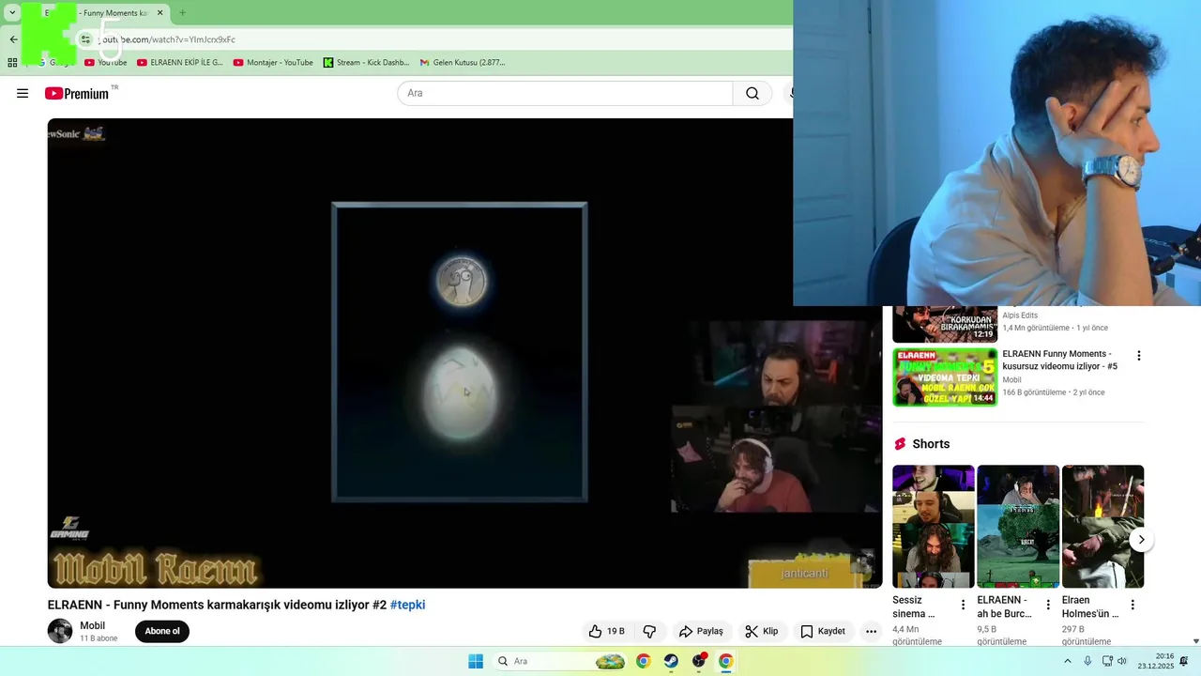Go back with browser back arrow

[x=13, y=39]
